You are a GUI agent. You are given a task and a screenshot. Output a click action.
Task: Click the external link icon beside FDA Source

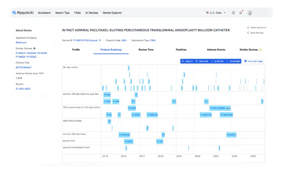[x=100, y=41]
